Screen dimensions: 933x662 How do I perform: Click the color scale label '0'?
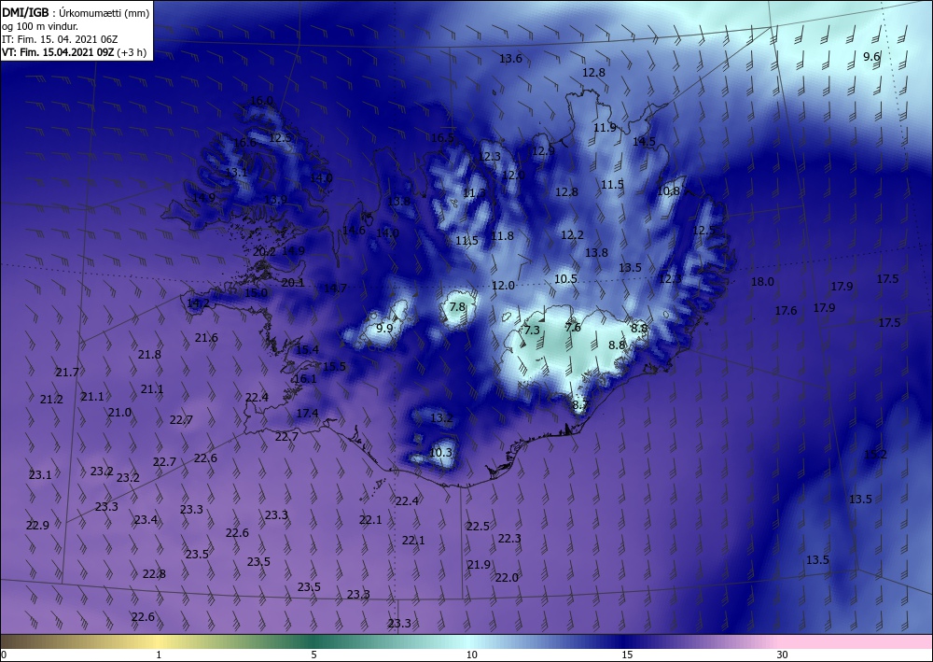4,655
